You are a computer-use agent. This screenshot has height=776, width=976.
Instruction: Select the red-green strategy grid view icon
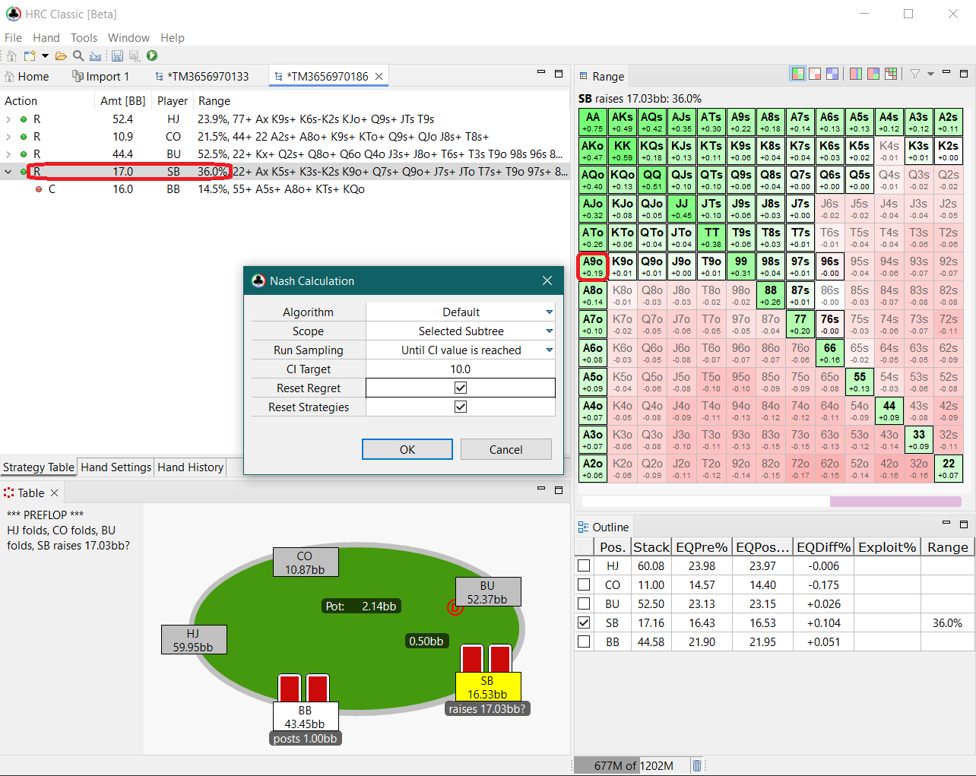[x=797, y=74]
